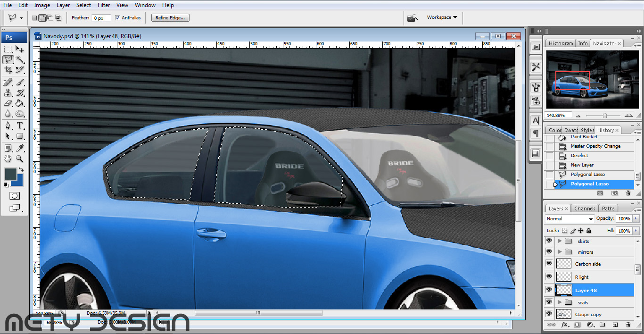644x334 pixels.
Task: Click the Navigator zoom slider
Action: click(604, 116)
